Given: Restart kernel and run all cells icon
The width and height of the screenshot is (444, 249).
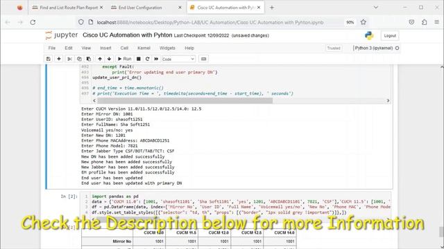Looking at the screenshot, I should point(156,59).
